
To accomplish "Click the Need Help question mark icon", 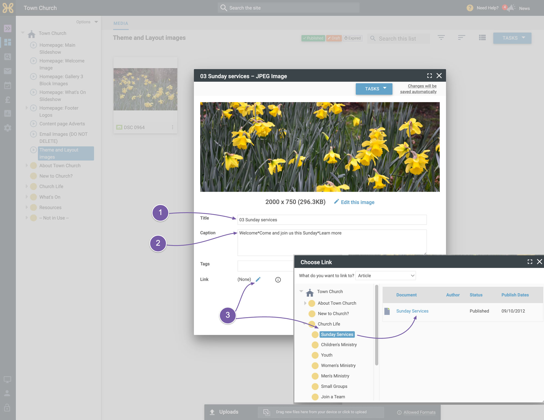I will coord(470,8).
